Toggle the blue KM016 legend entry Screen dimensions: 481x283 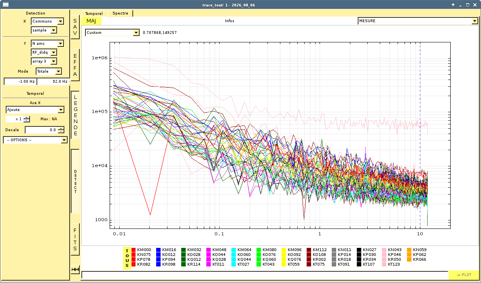166,250
